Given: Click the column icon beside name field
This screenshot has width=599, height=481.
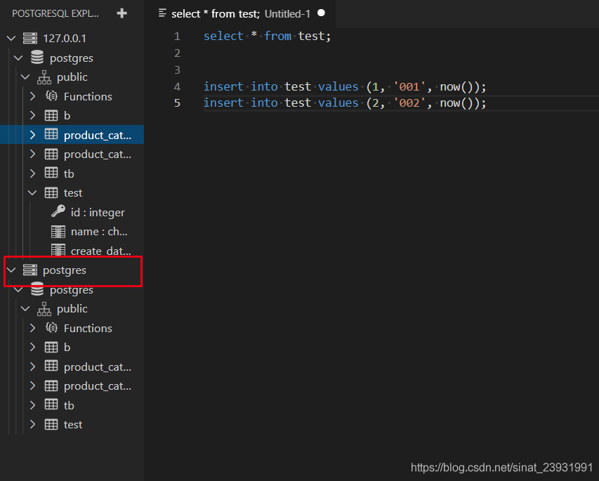Looking at the screenshot, I should tap(58, 231).
